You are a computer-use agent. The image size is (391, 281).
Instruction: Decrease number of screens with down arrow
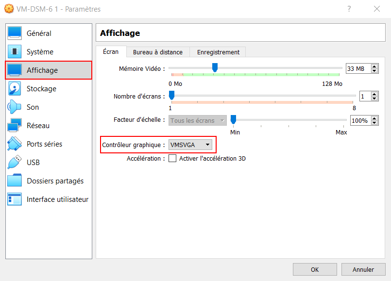(x=374, y=99)
